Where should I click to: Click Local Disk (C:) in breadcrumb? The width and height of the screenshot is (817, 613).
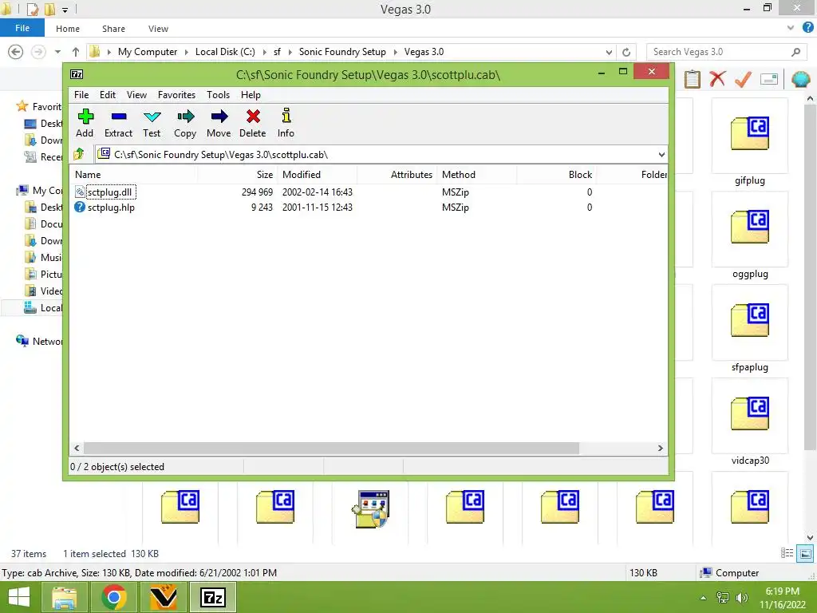pyautogui.click(x=225, y=52)
